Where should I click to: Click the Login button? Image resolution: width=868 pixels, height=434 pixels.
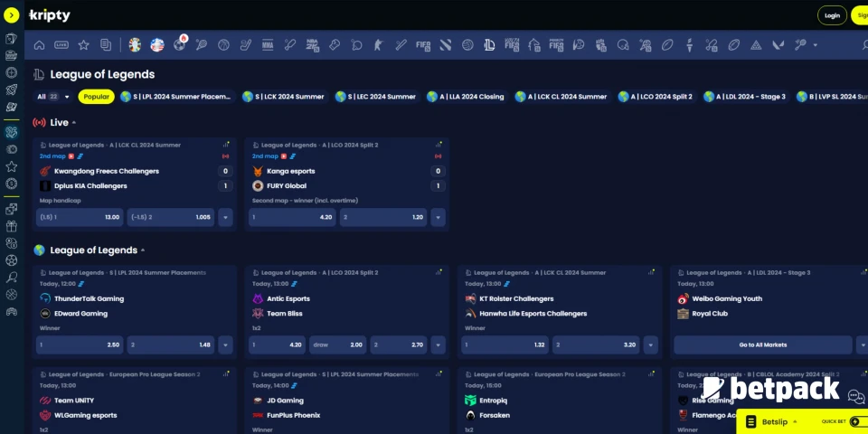[x=832, y=15]
